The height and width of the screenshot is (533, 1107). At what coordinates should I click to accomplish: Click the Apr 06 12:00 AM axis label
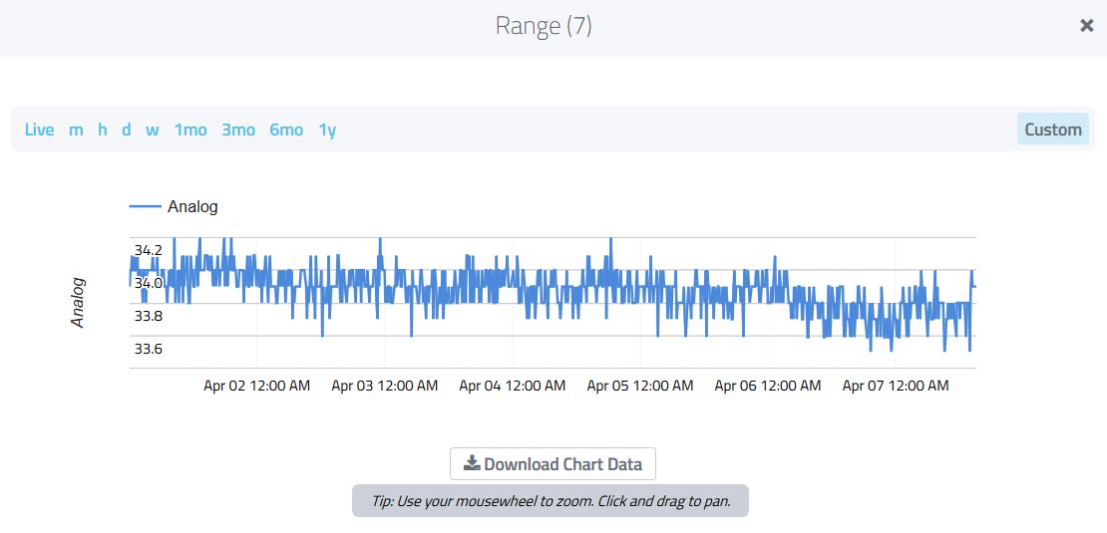768,386
